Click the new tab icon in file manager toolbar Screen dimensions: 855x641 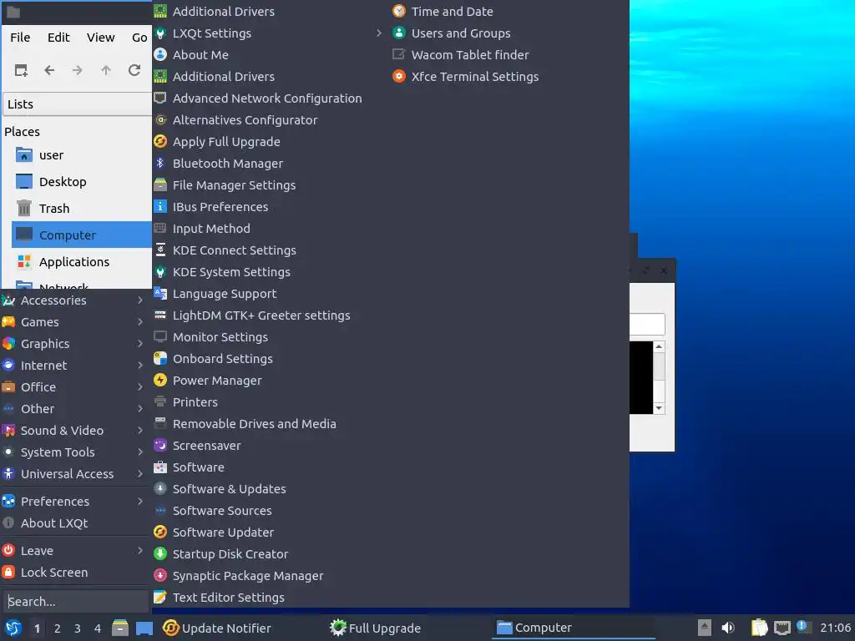(x=21, y=70)
